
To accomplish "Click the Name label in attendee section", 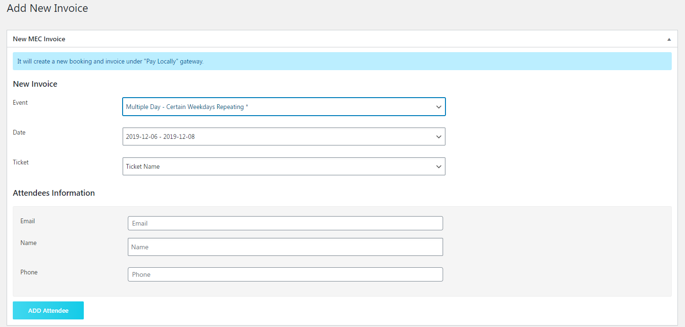I will (28, 243).
